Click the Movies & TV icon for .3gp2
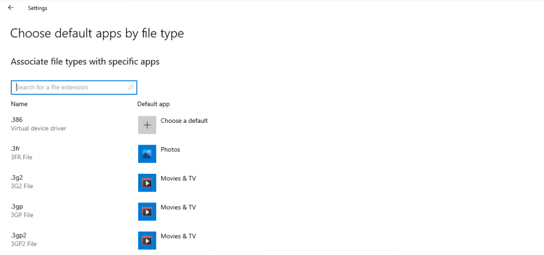 point(147,240)
